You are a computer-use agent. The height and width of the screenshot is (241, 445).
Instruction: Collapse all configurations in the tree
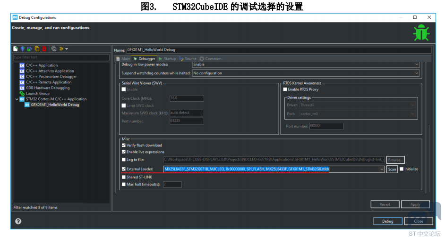point(54,49)
